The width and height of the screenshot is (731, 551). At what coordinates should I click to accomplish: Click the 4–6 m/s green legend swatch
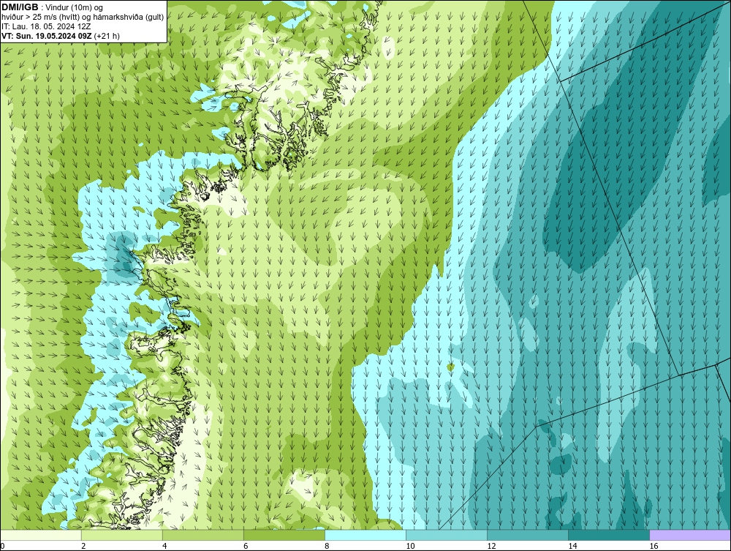[203, 535]
